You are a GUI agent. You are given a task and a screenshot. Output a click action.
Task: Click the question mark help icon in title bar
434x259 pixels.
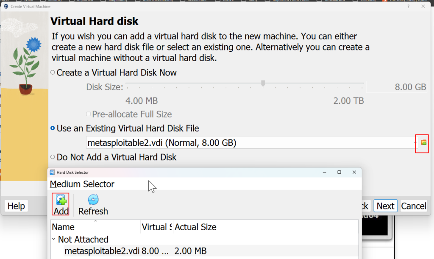pyautogui.click(x=408, y=6)
